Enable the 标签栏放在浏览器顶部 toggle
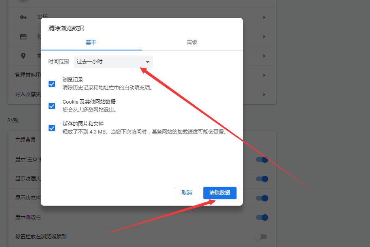This screenshot has width=370, height=247. [x=261, y=236]
